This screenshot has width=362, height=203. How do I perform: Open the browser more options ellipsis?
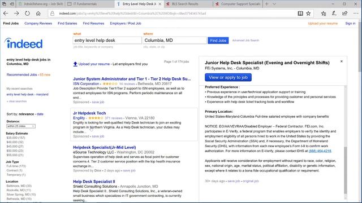point(356,14)
